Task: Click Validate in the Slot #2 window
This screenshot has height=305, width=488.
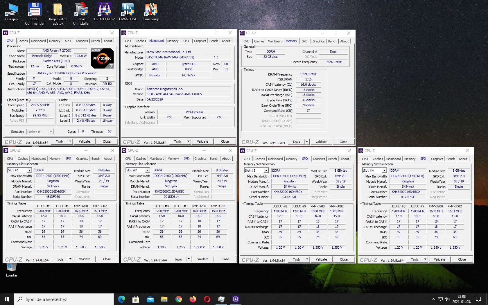Action: pyautogui.click(x=203, y=259)
